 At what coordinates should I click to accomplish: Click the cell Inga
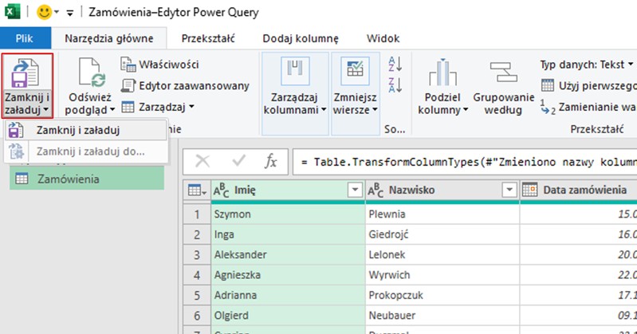point(288,234)
